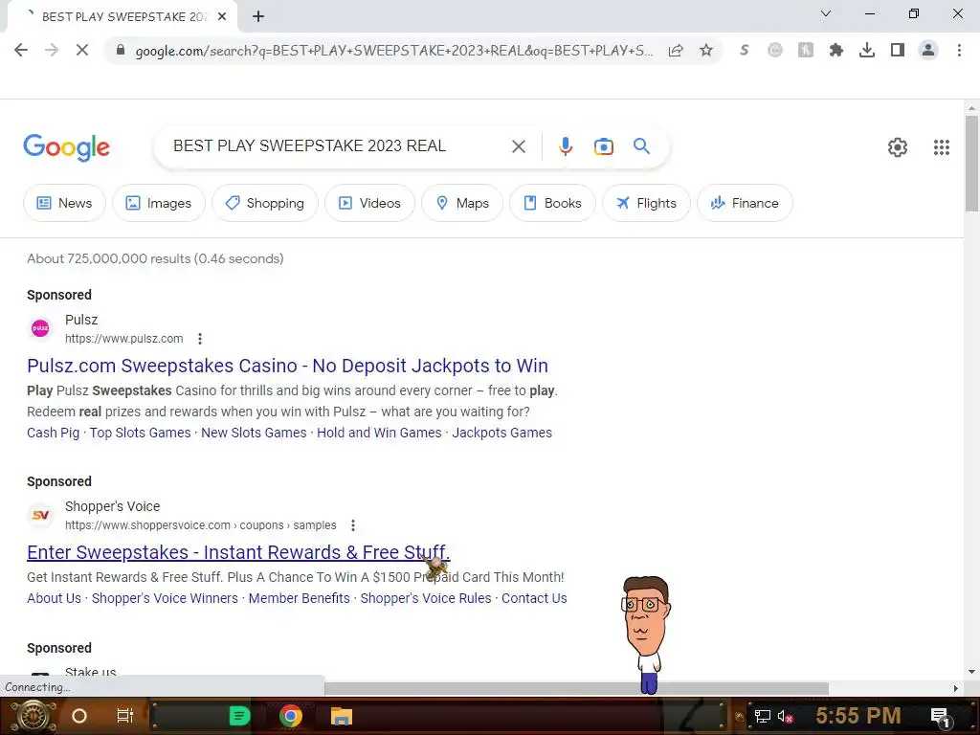Click the Shopper's Voice SV logo

(40, 515)
